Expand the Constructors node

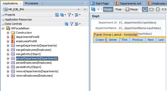[x=8, y=33]
